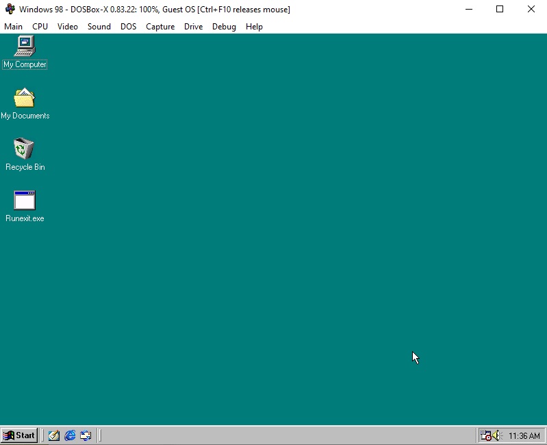Open the Debug menu
The width and height of the screenshot is (547, 445).
pos(224,27)
